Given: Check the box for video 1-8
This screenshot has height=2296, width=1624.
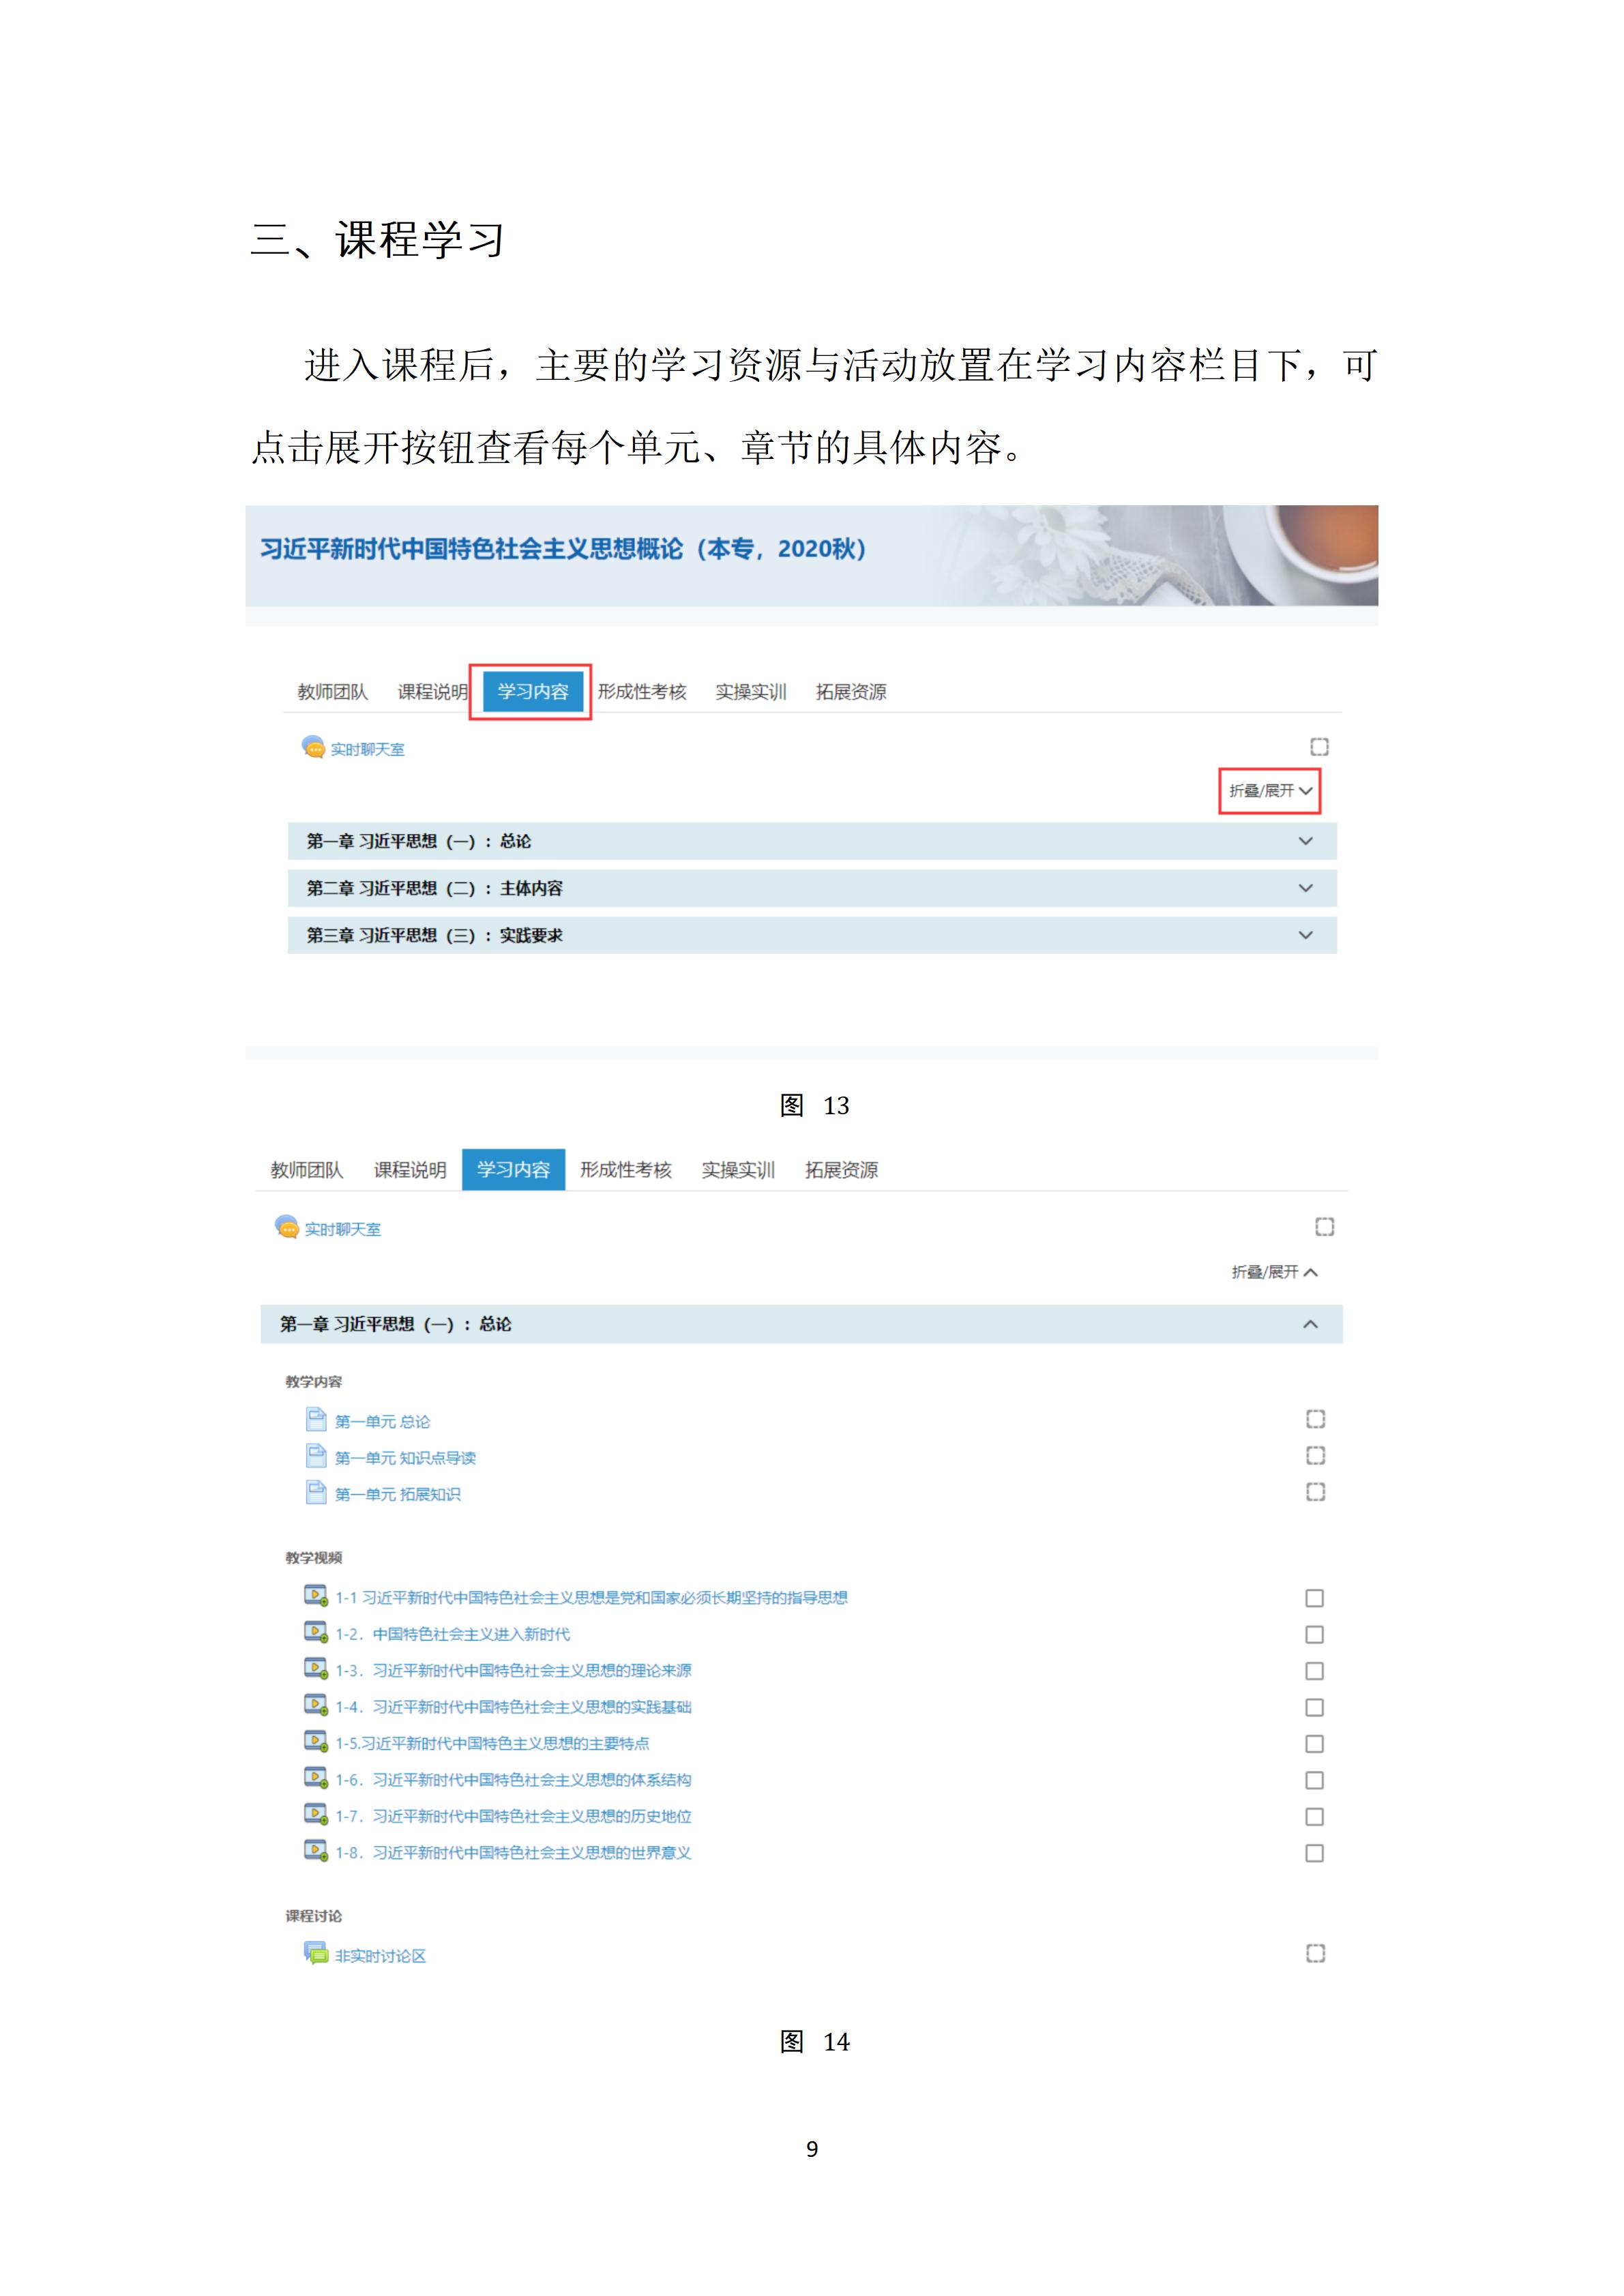Looking at the screenshot, I should coord(1315,1853).
